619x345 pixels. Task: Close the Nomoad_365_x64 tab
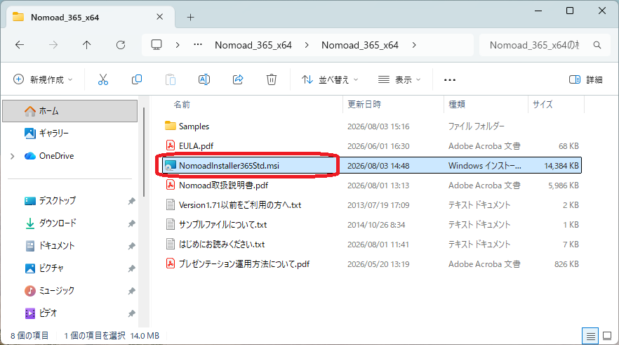point(159,17)
